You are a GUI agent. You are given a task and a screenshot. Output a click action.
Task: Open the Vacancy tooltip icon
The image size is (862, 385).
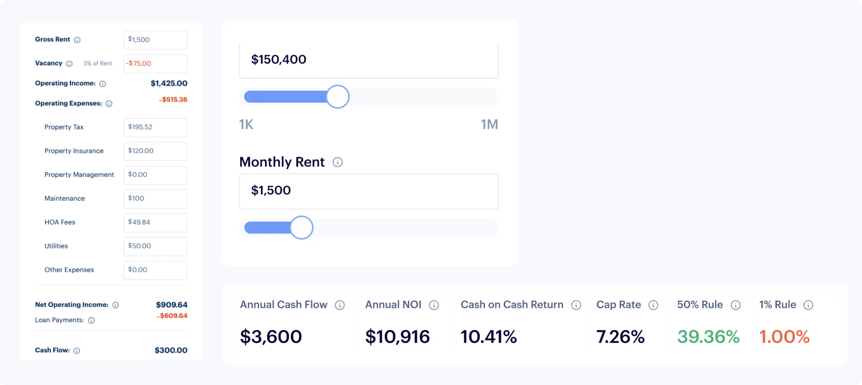click(x=69, y=63)
